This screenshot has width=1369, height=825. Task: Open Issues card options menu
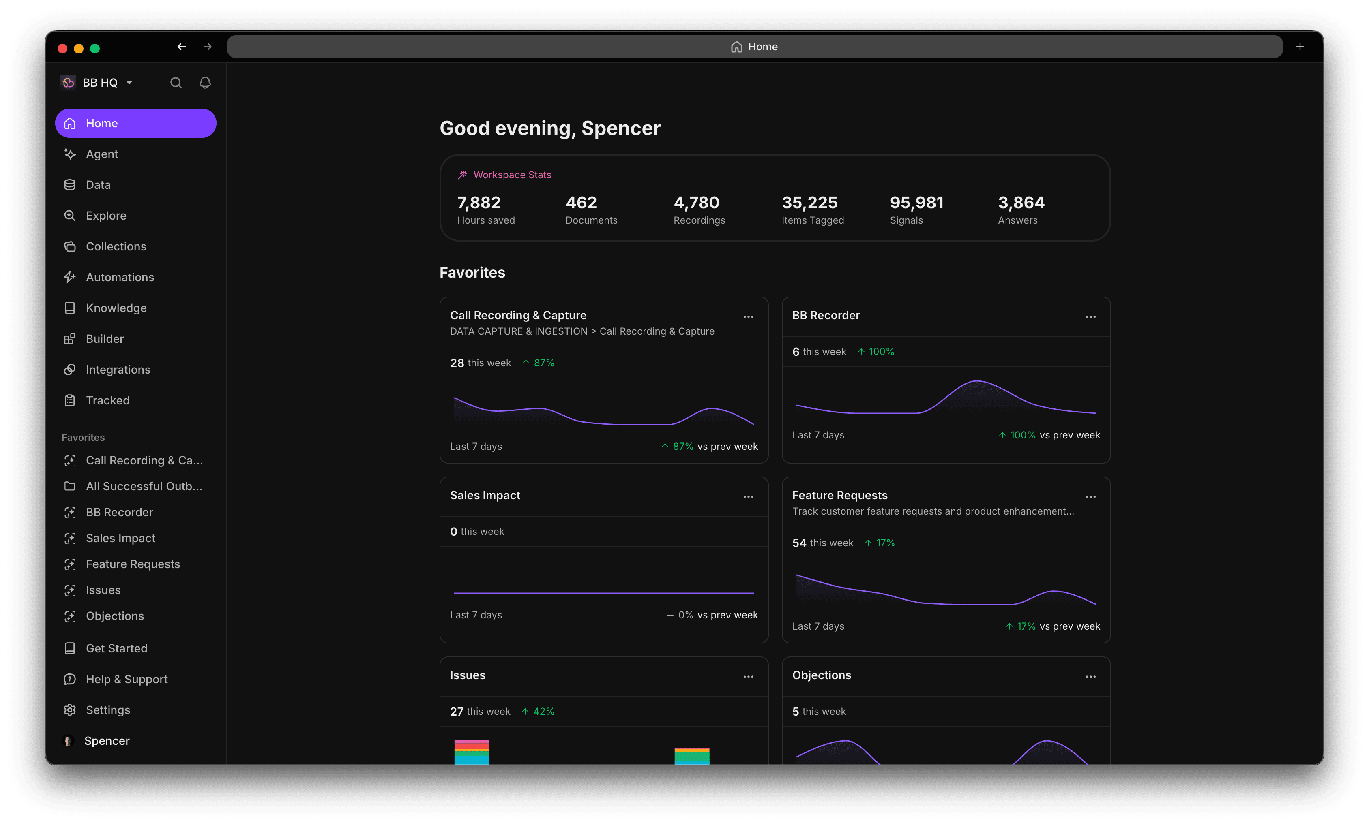[749, 677]
